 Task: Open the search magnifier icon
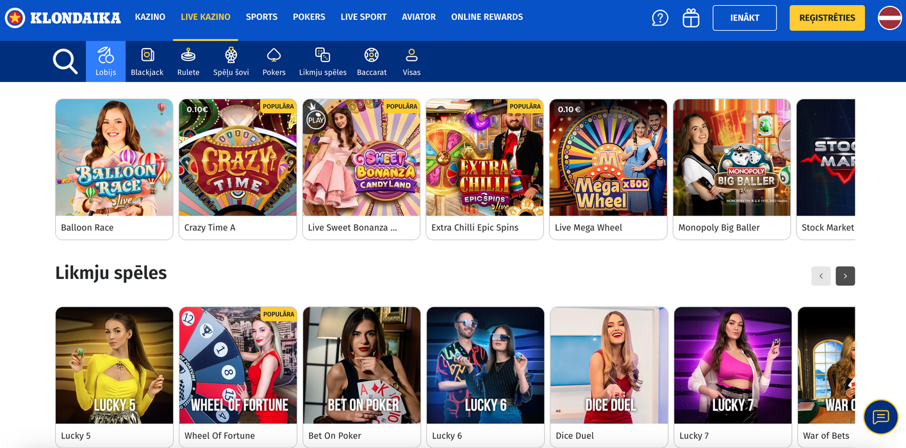click(65, 61)
